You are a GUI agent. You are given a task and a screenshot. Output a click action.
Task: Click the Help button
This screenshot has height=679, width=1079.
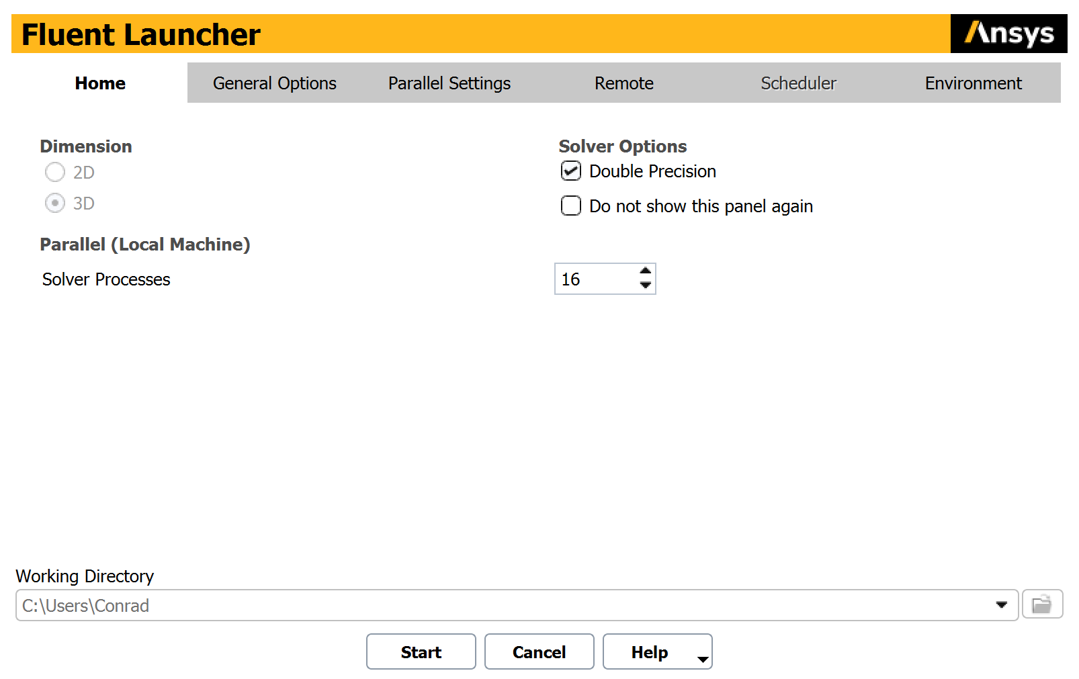649,652
